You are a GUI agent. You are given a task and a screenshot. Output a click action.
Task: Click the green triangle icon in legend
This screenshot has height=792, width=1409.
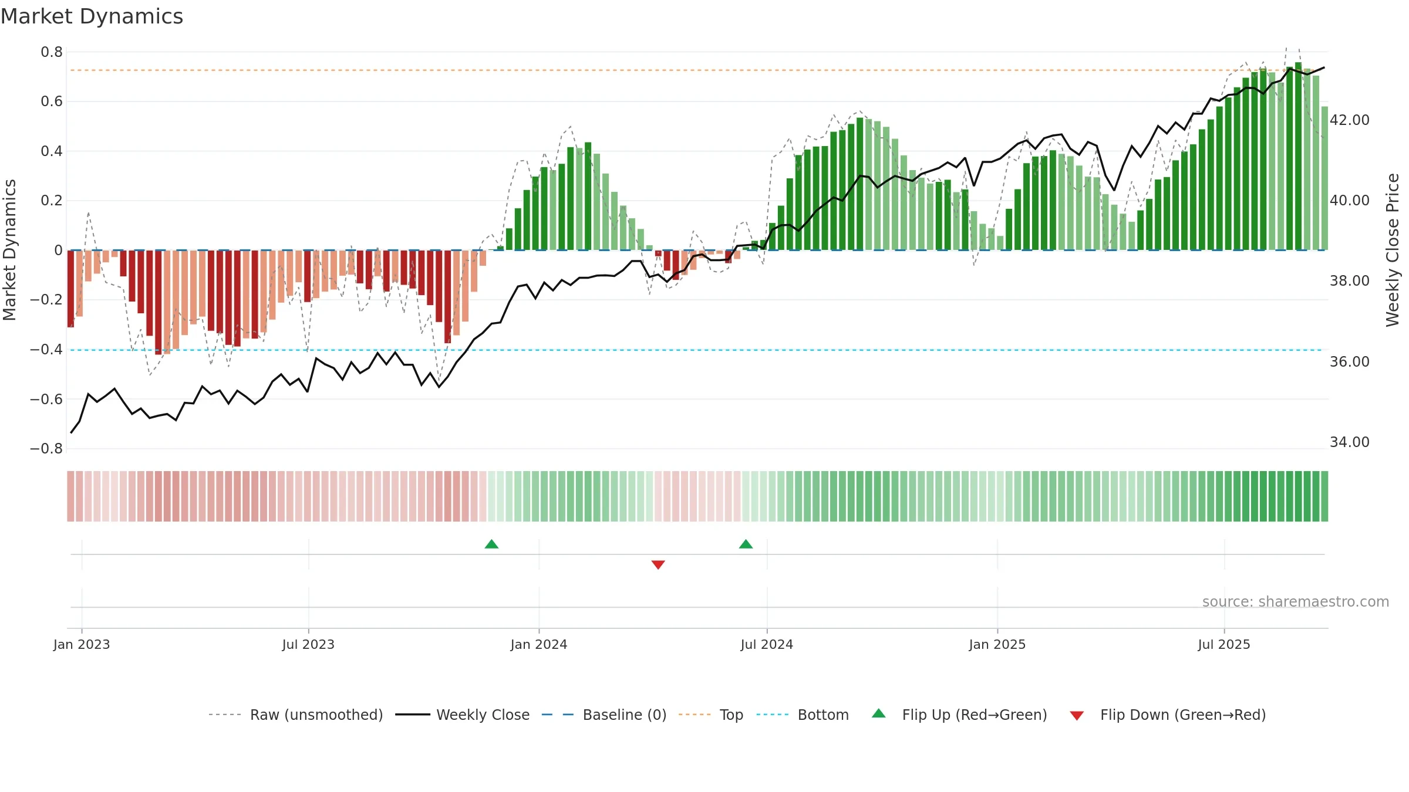[x=879, y=713]
